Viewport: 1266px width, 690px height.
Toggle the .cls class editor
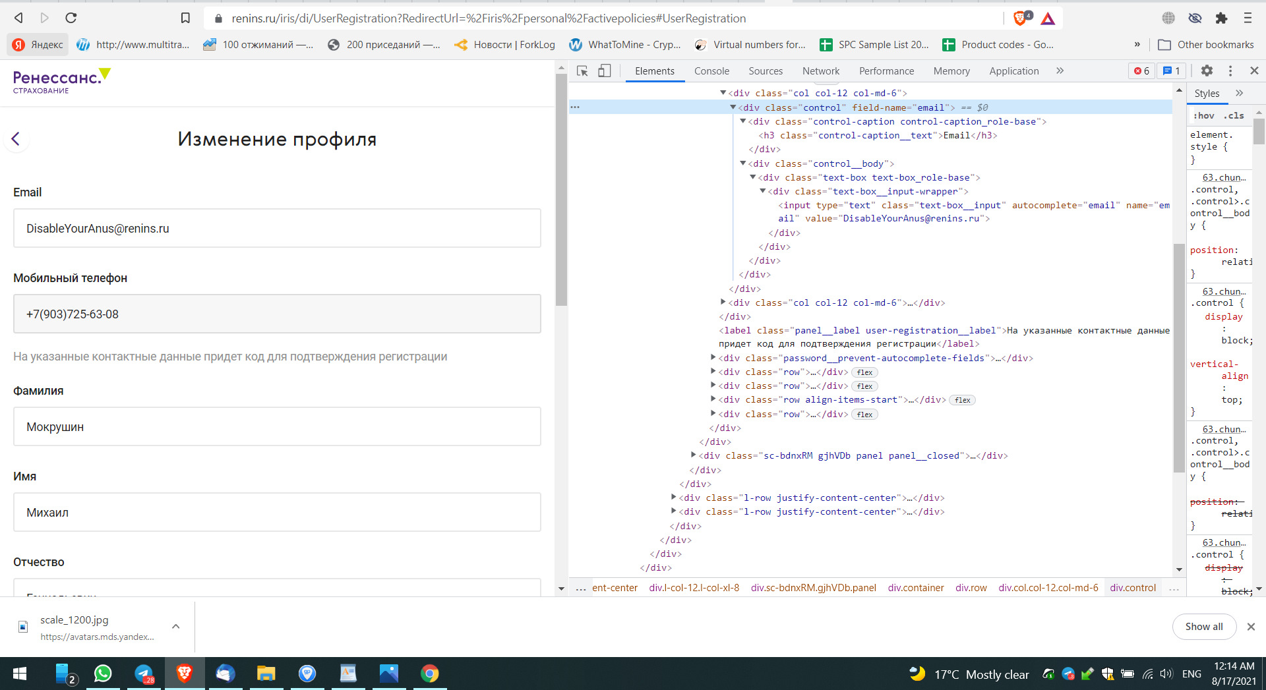pos(1234,116)
